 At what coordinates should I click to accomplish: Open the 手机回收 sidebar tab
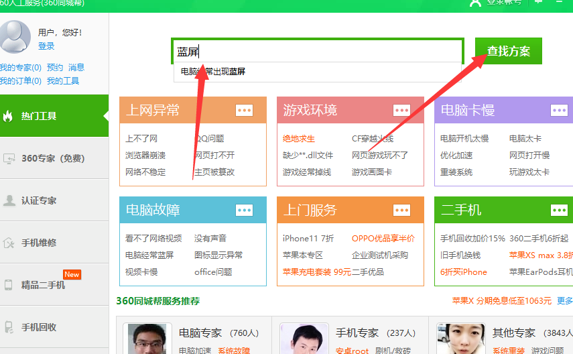click(54, 327)
